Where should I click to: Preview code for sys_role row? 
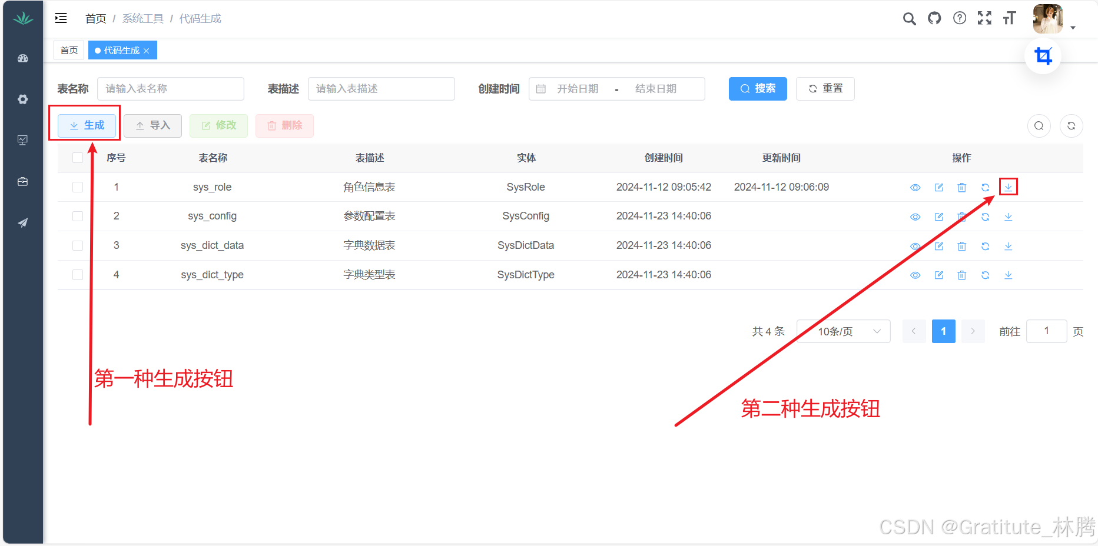(x=915, y=188)
